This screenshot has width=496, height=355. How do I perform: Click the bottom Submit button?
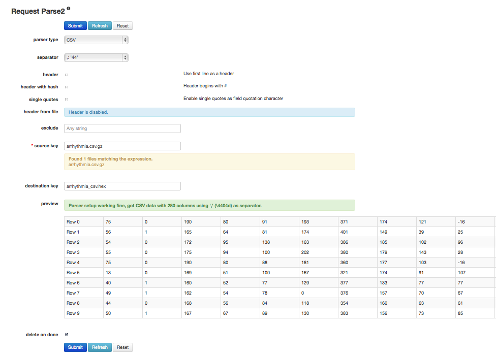75,347
